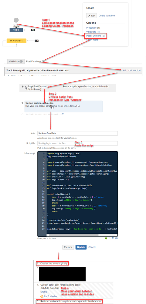
Task: Click the grey workflow start circle
Action: 16,20
